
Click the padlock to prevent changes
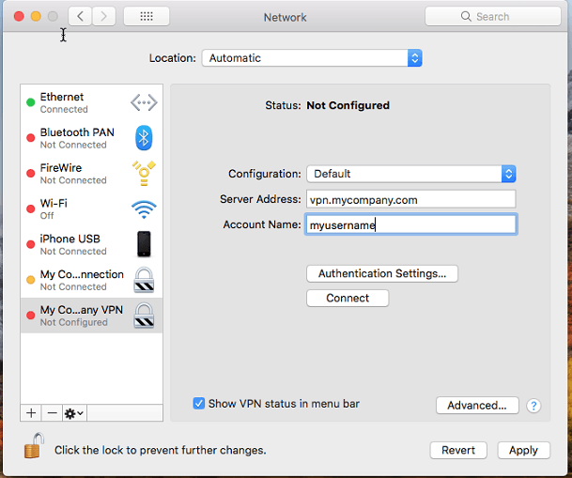[34, 446]
